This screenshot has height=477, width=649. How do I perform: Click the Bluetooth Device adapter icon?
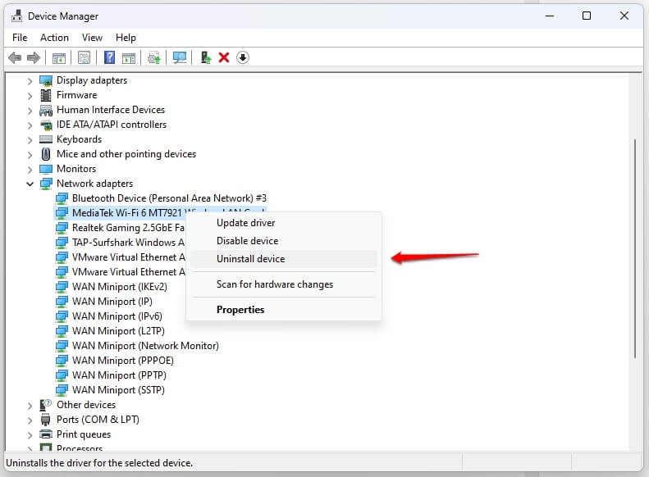[62, 198]
